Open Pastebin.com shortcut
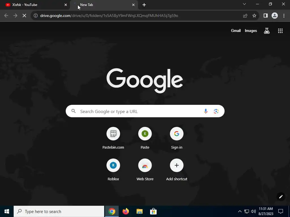Viewport: 290px width, 217px height. (x=113, y=138)
